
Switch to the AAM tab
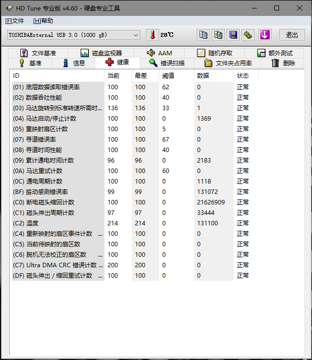tap(159, 53)
